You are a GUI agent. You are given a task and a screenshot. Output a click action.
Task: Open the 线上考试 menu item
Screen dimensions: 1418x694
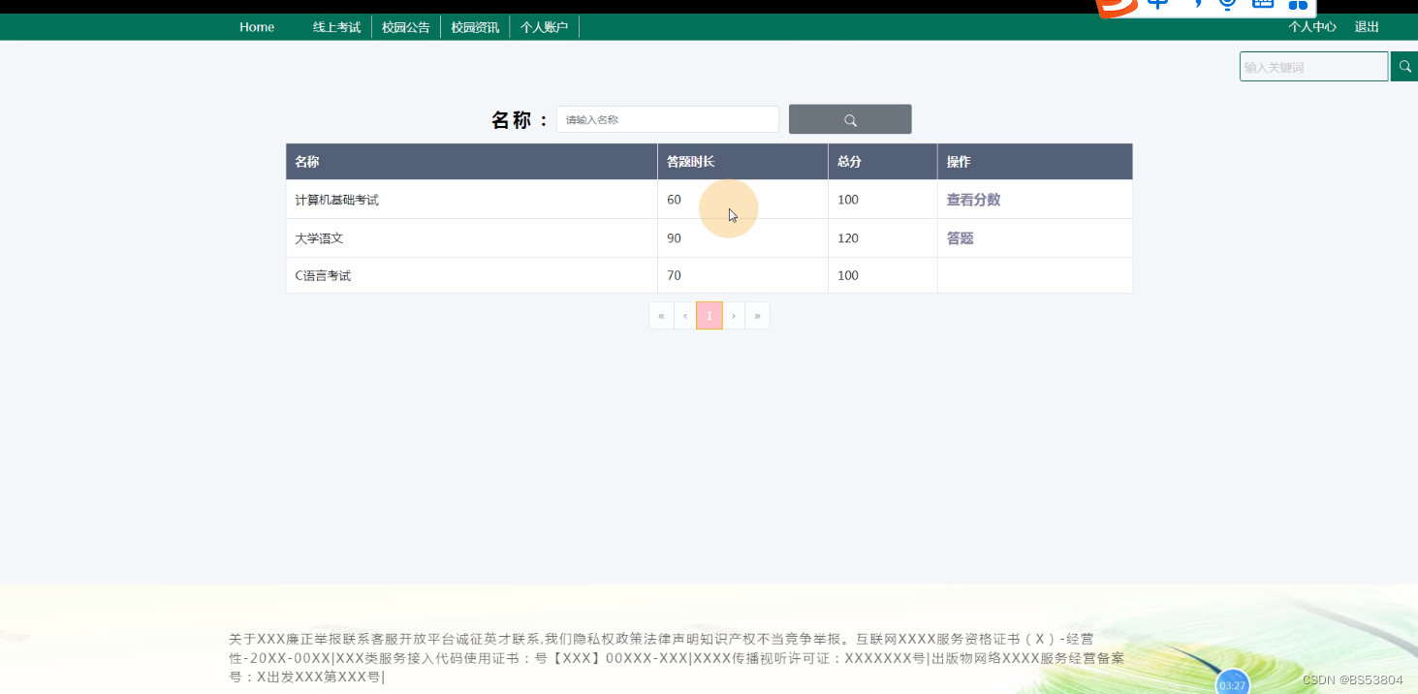coord(336,27)
